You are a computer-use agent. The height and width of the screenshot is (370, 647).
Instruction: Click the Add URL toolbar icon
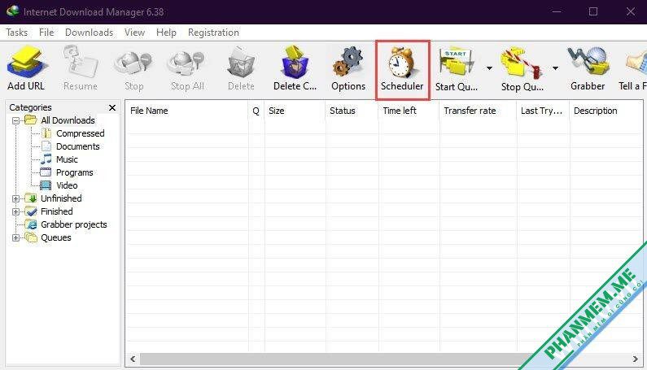[26, 62]
